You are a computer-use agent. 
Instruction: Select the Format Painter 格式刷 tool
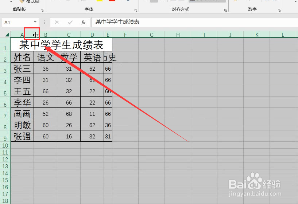(x=30, y=2)
